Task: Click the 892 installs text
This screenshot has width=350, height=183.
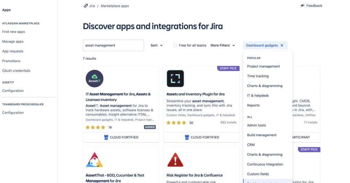Action: coord(228,122)
